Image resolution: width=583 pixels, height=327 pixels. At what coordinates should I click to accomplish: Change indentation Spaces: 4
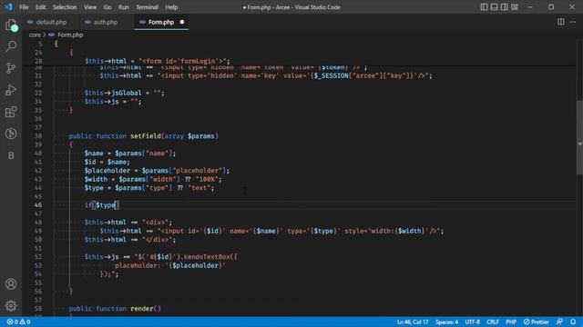pos(446,322)
